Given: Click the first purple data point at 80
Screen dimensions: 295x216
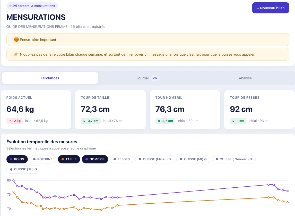Looking at the screenshot, I should [x=14, y=180].
